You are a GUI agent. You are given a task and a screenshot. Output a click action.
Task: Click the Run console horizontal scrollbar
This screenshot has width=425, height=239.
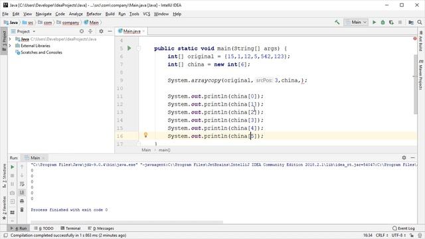coord(127,222)
